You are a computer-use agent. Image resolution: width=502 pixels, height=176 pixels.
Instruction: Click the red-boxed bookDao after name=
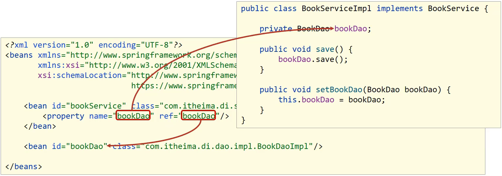pos(133,116)
